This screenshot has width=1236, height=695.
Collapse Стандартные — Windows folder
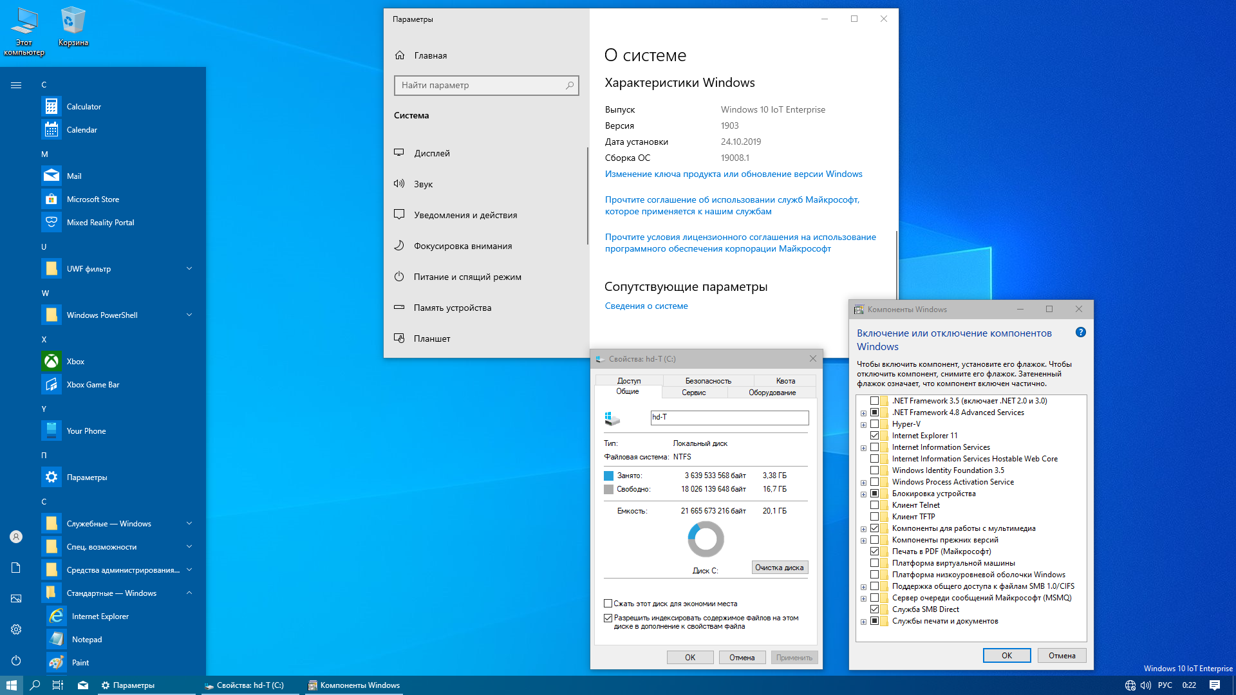pyautogui.click(x=189, y=593)
